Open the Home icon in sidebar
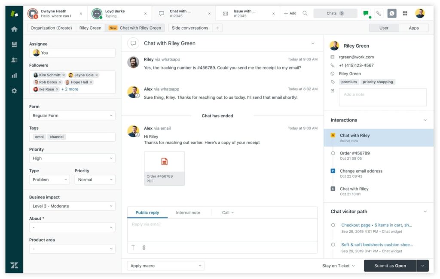 point(14,29)
